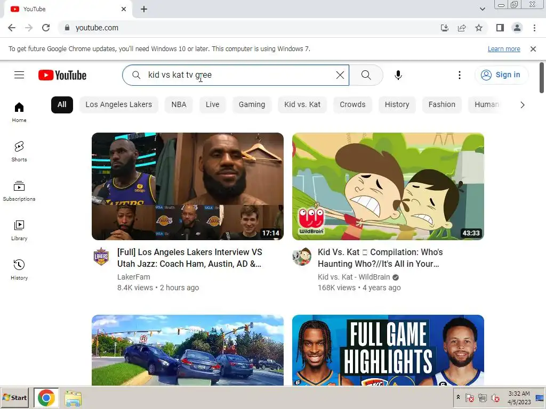Go to Home in the sidebar

(19, 112)
